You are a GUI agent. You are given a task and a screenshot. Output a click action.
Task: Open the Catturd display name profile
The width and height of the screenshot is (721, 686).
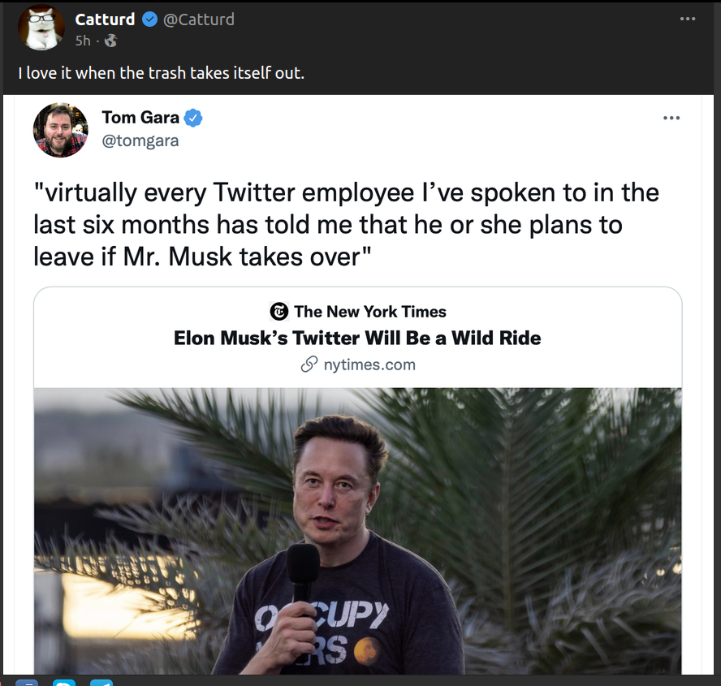105,19
